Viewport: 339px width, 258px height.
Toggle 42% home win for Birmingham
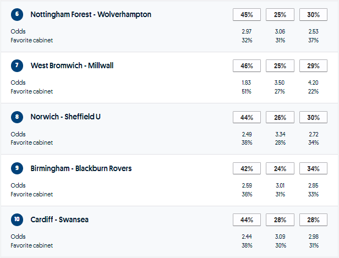(247, 168)
